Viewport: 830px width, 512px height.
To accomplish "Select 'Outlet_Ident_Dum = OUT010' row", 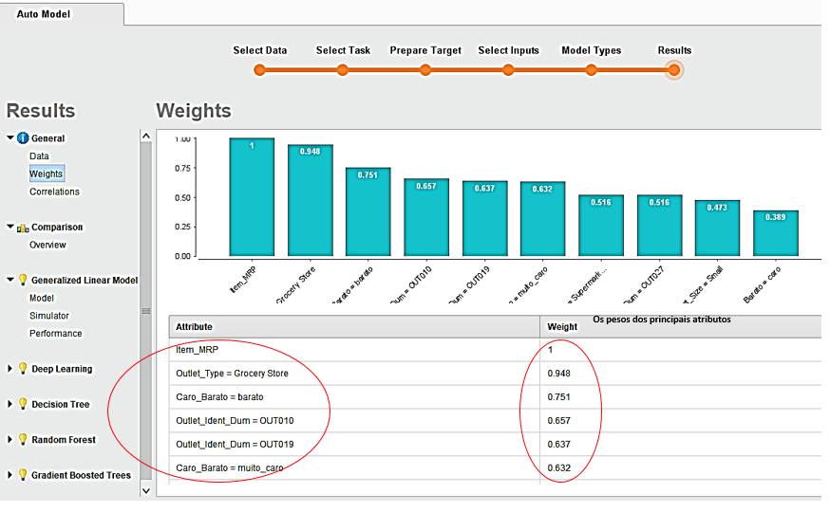I will coord(495,421).
